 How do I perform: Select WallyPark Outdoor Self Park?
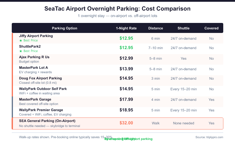[x=43, y=89]
